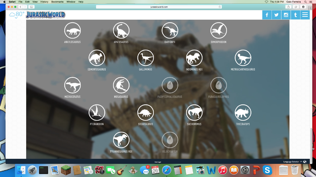
Task: Open the Ankylosaurus dinosaur icon
Action: (73, 30)
